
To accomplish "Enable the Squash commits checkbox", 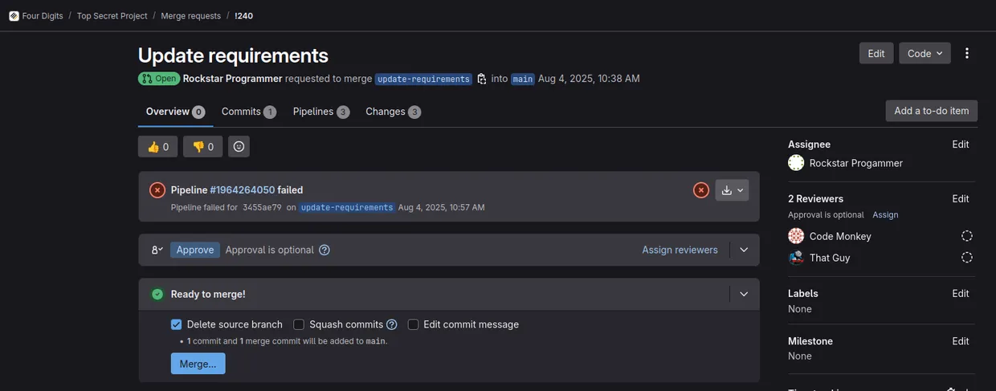I will tap(299, 324).
